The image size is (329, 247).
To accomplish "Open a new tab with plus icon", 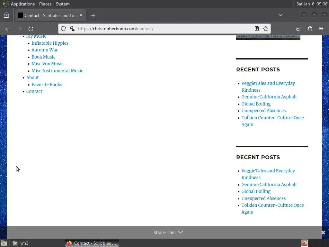I will pyautogui.click(x=93, y=15).
